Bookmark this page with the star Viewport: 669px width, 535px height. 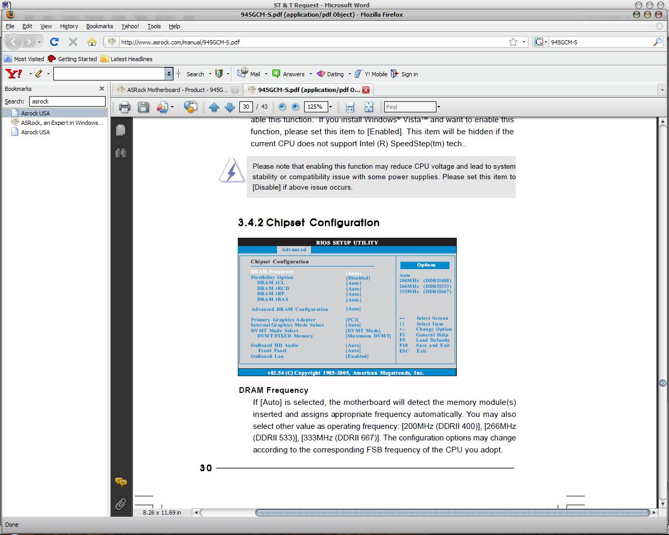(x=513, y=42)
